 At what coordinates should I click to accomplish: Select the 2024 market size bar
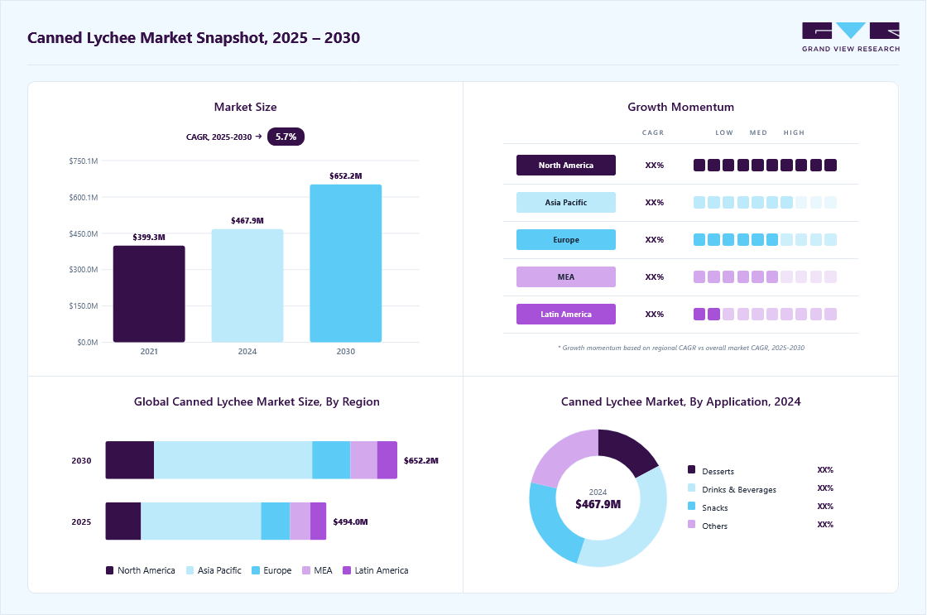247,286
